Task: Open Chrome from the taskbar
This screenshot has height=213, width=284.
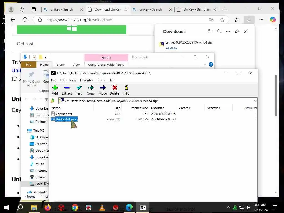Action: tap(75, 207)
